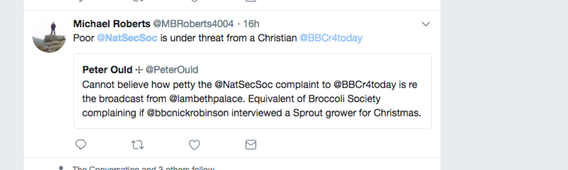Retweet Michael Roberts' tweet
The height and width of the screenshot is (170, 568).
pyautogui.click(x=137, y=145)
